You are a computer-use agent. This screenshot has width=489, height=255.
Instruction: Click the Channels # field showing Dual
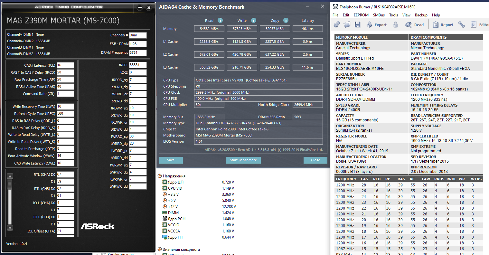pyautogui.click(x=138, y=35)
